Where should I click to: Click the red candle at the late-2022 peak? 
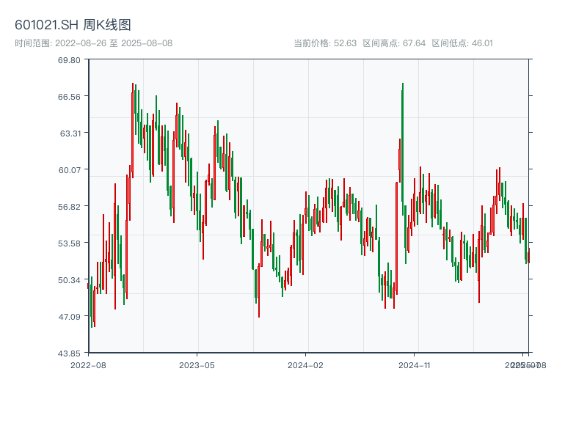tap(133, 131)
